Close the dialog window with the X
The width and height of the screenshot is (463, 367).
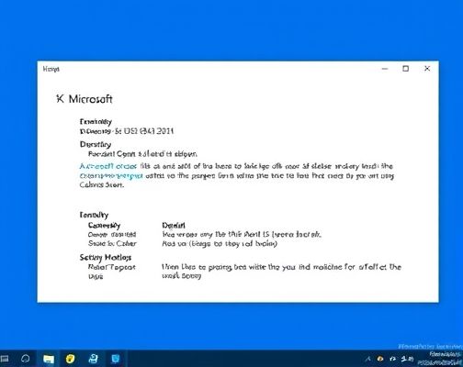(427, 69)
